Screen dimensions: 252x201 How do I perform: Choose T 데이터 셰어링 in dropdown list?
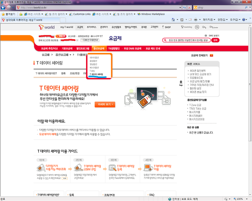(97, 74)
